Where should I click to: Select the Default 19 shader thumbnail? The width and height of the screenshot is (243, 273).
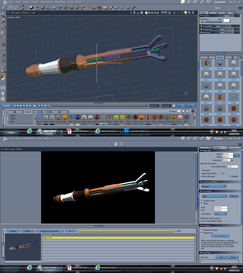(x=206, y=64)
